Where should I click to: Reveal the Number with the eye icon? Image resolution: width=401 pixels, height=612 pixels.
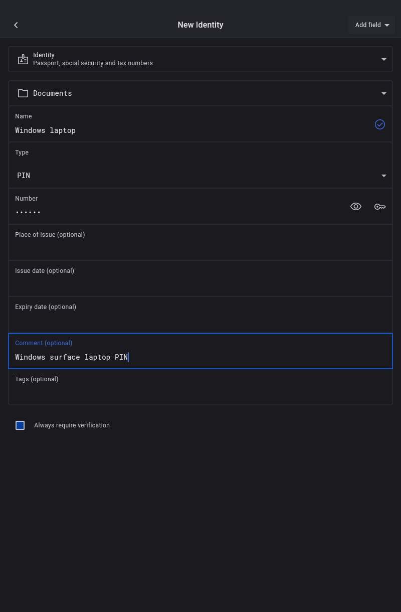tap(356, 207)
